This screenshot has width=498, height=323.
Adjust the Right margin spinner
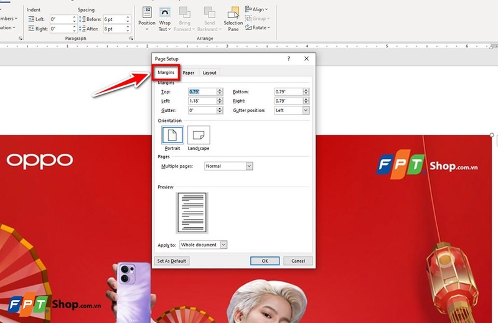pos(306,101)
